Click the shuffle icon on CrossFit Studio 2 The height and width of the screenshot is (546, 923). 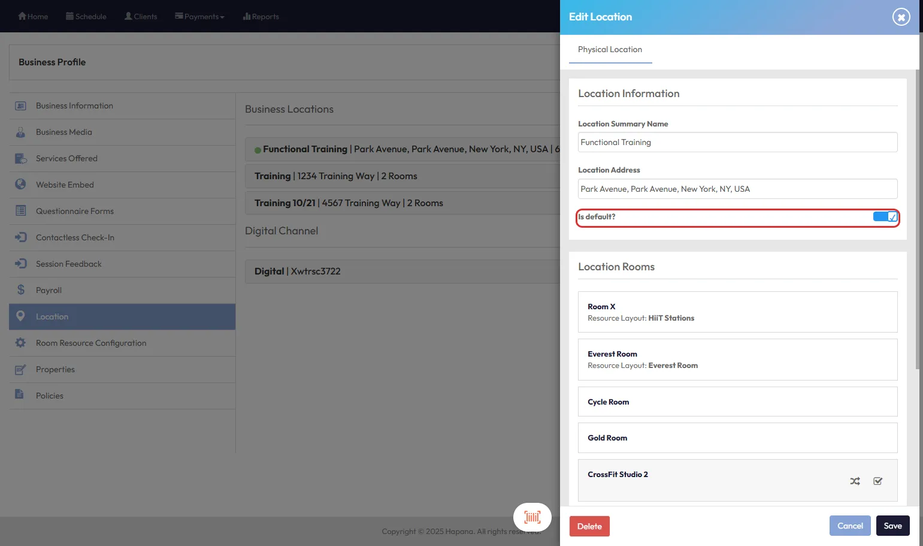[855, 481]
